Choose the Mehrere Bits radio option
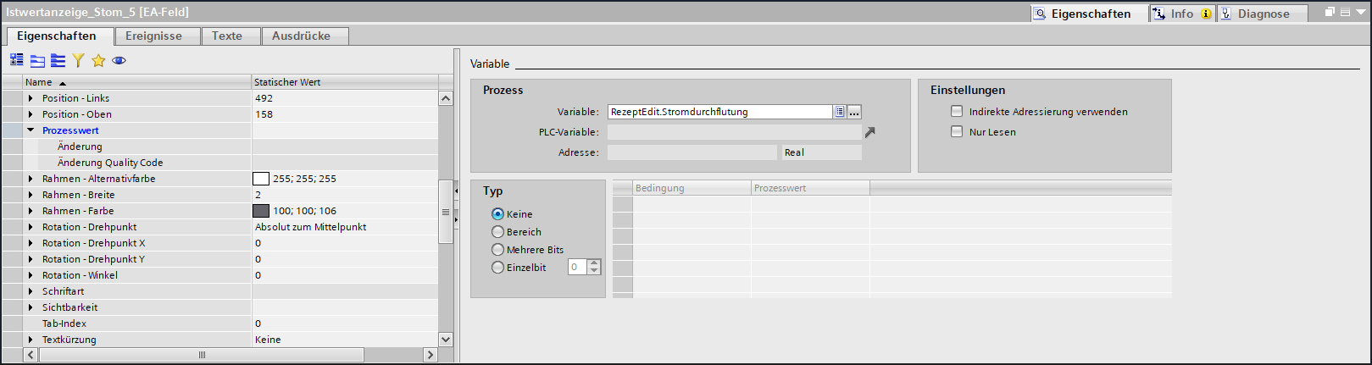 click(x=497, y=250)
